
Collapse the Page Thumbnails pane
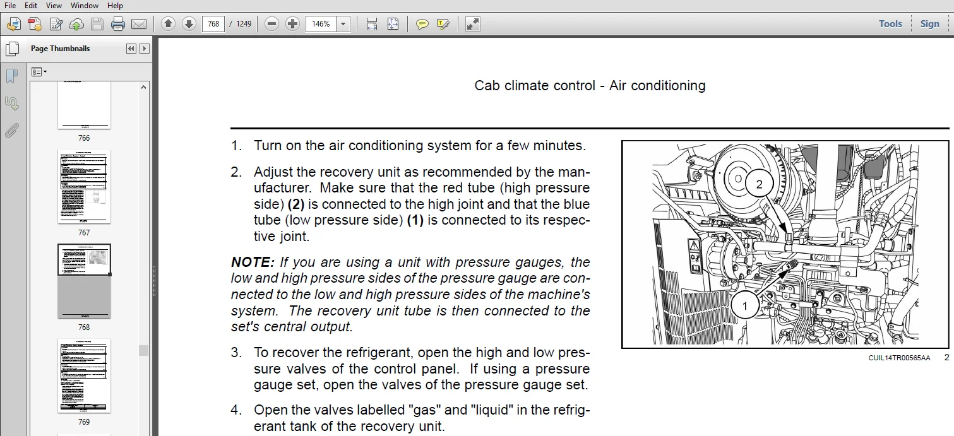131,49
